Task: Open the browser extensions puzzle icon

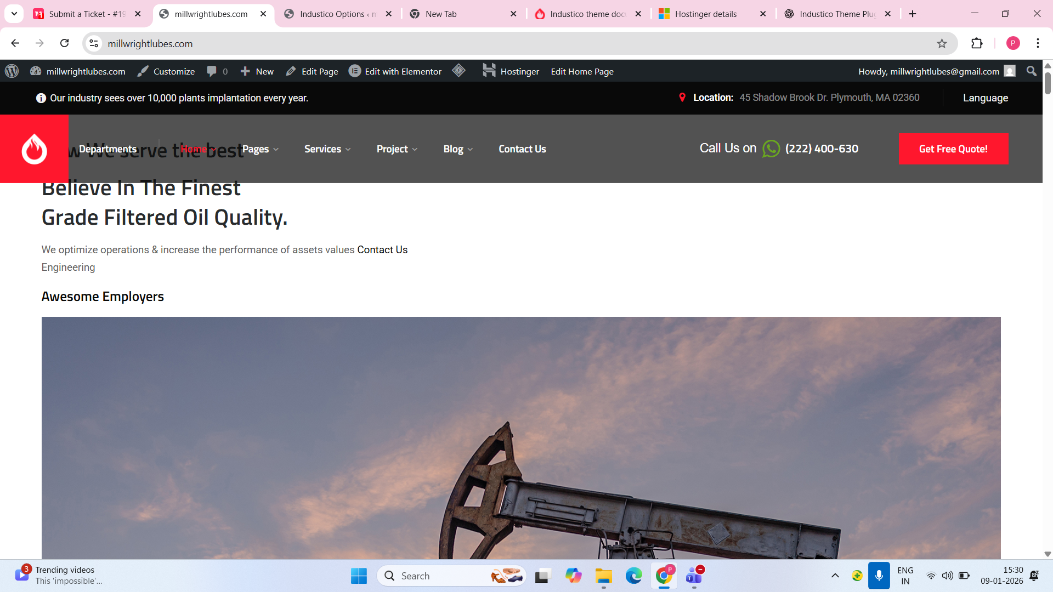Action: click(x=977, y=44)
